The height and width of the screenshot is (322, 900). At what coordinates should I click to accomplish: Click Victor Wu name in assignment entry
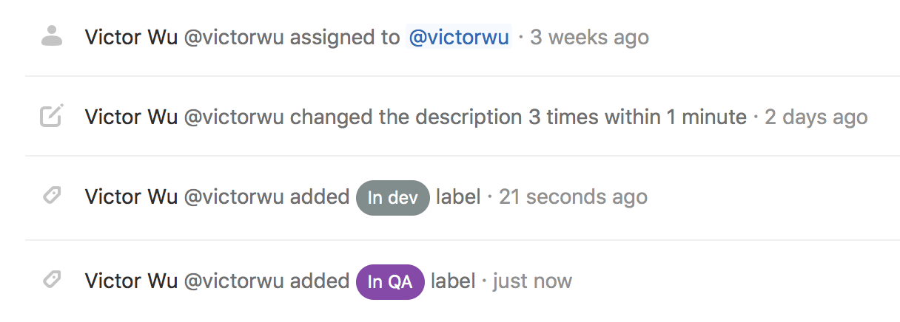pos(131,37)
